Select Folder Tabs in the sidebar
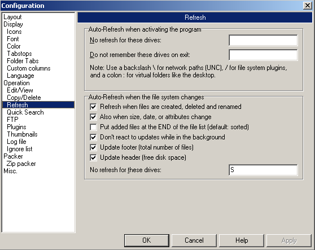The image size is (315, 250). [23, 61]
